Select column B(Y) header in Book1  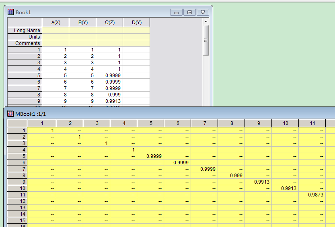[83, 22]
